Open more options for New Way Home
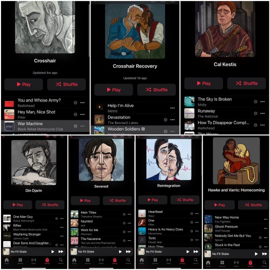 [x=265, y=219]
